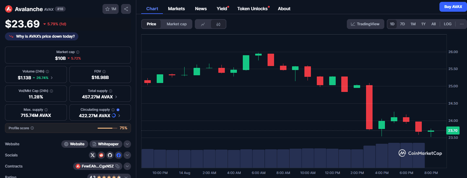Click the Vol/Mkt Cap (24h) info icon
Image resolution: width=467 pixels, height=178 pixels.
[x=51, y=91]
